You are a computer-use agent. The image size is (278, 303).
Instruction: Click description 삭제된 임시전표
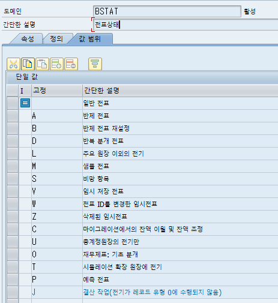tap(105, 217)
